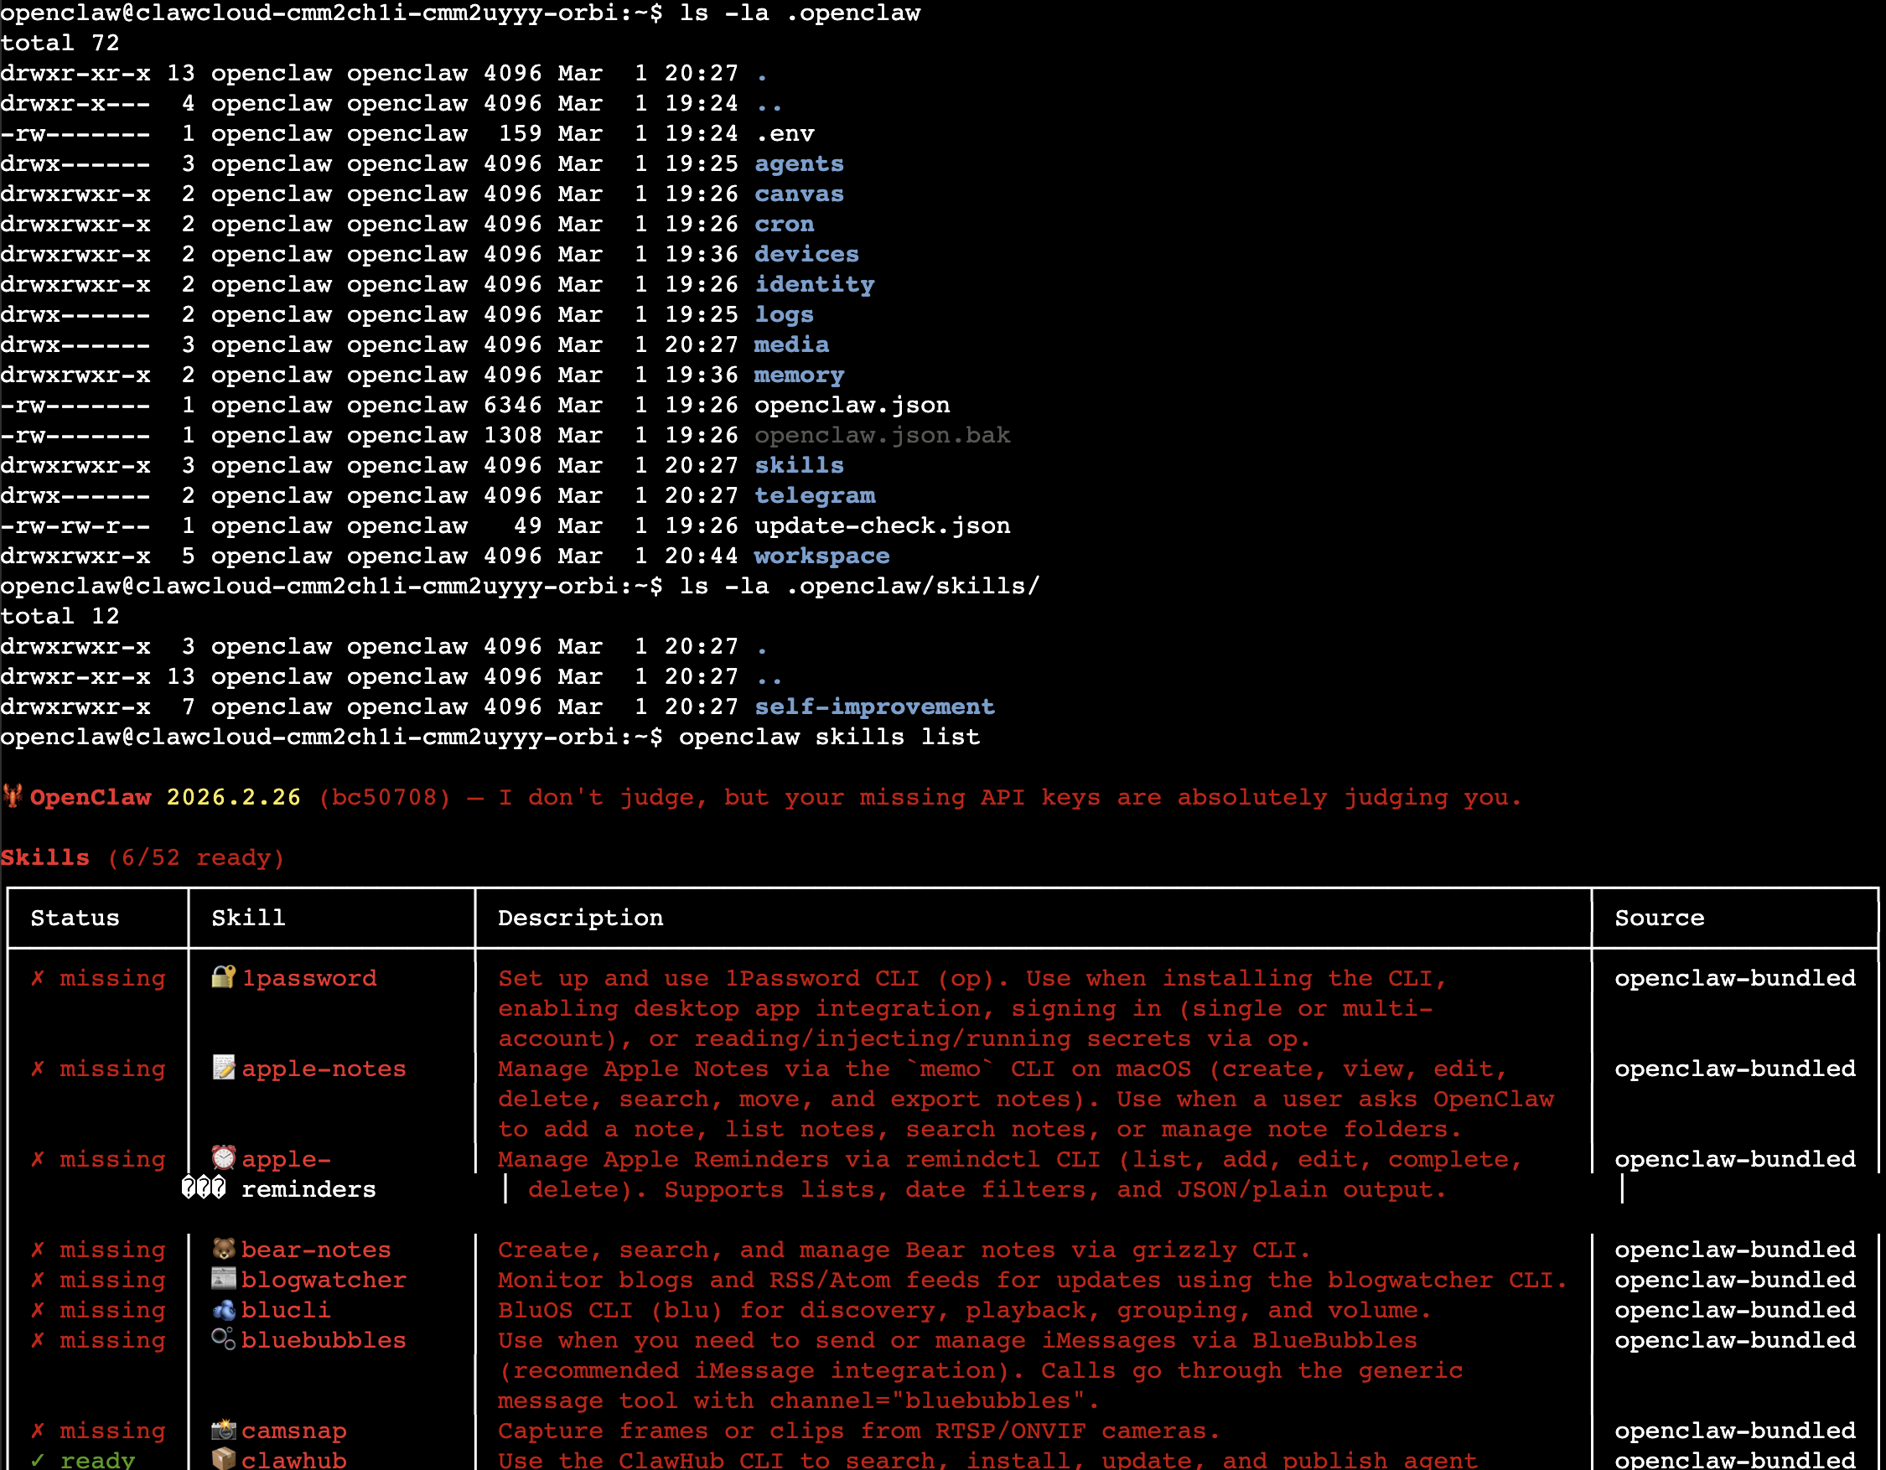The height and width of the screenshot is (1470, 1886).
Task: Open the self-improvement folder entry
Action: pos(874,706)
